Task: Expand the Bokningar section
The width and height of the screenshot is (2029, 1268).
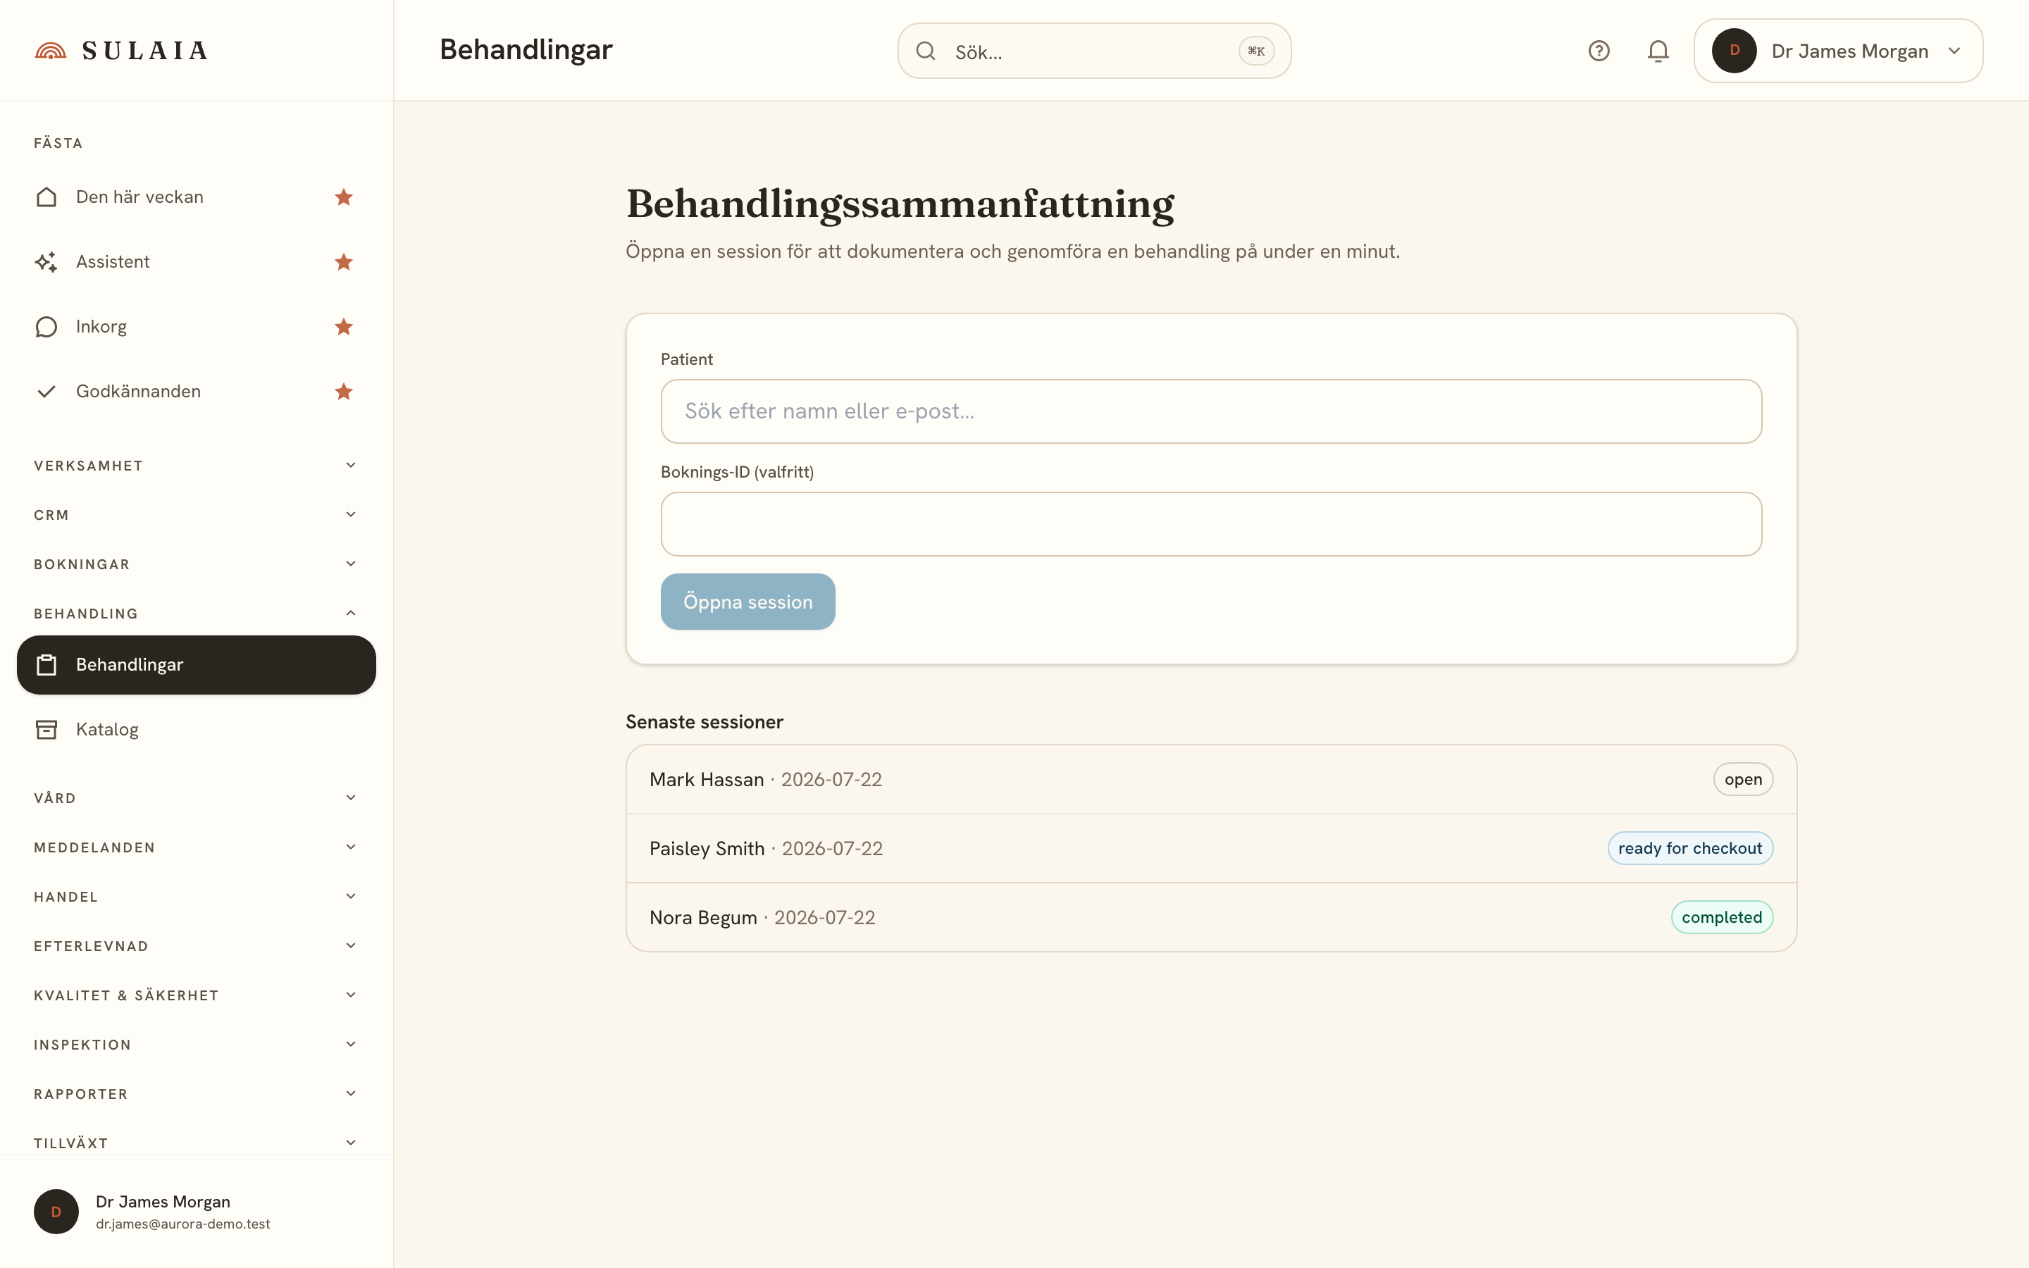Action: tap(196, 564)
